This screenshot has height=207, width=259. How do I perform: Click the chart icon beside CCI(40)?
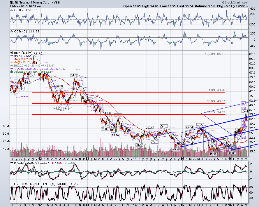pyautogui.click(x=12, y=31)
